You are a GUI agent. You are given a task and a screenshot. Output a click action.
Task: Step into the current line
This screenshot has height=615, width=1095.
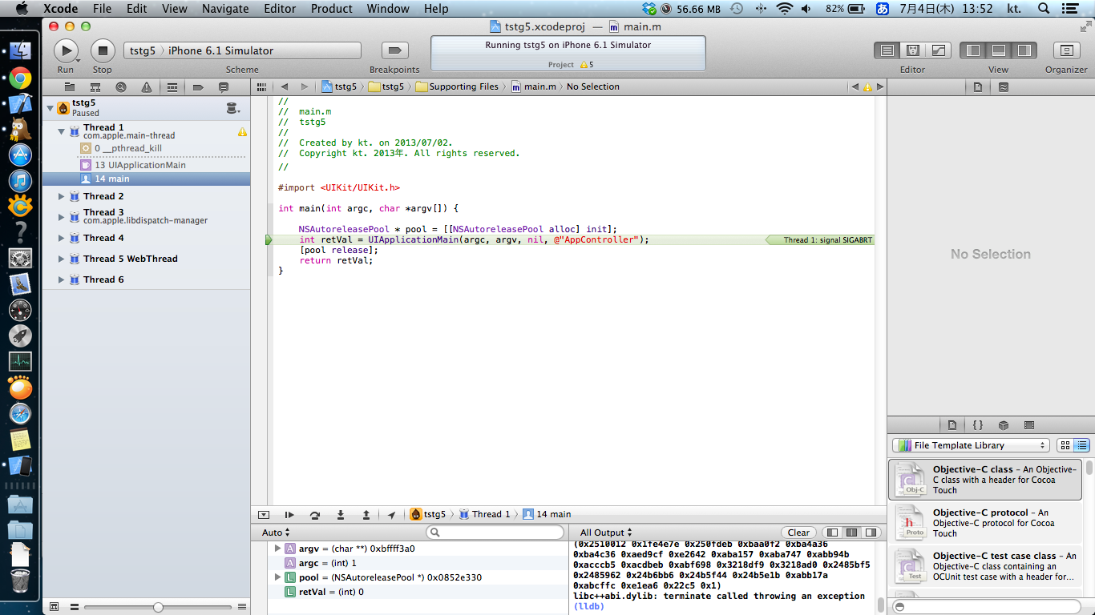(341, 514)
